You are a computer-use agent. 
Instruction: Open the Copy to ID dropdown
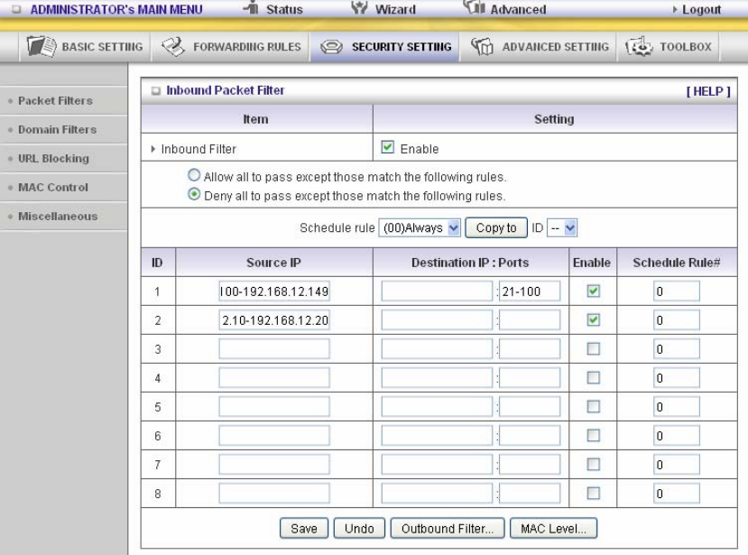pos(562,228)
